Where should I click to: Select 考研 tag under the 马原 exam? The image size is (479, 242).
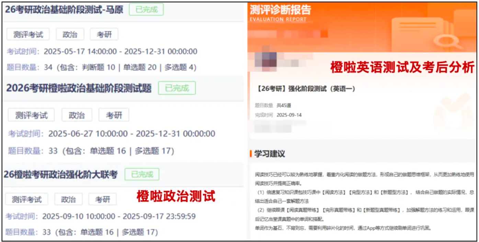tap(104, 34)
